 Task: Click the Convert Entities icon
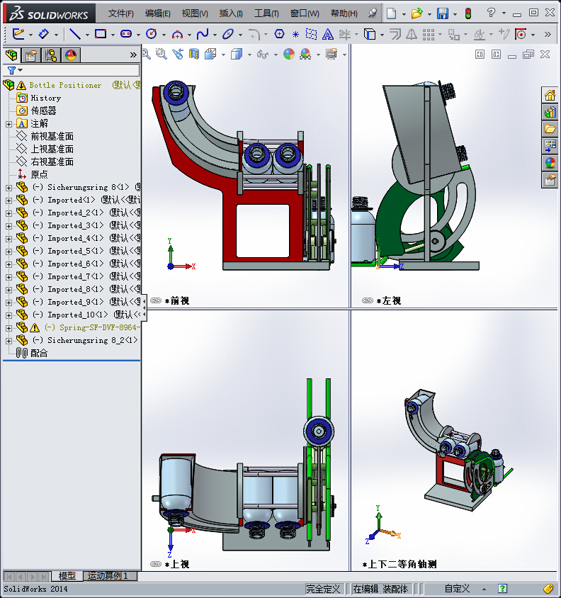(x=370, y=34)
